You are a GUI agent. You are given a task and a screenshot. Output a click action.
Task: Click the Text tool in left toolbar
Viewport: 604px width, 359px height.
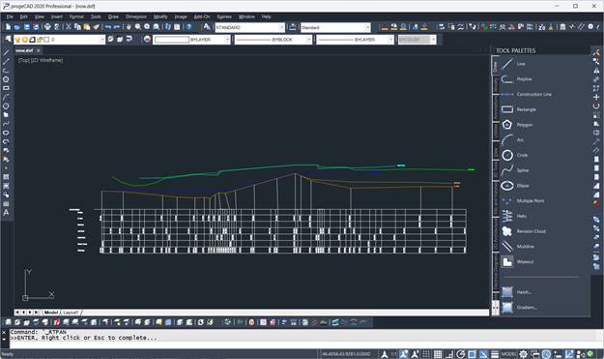coord(6,213)
